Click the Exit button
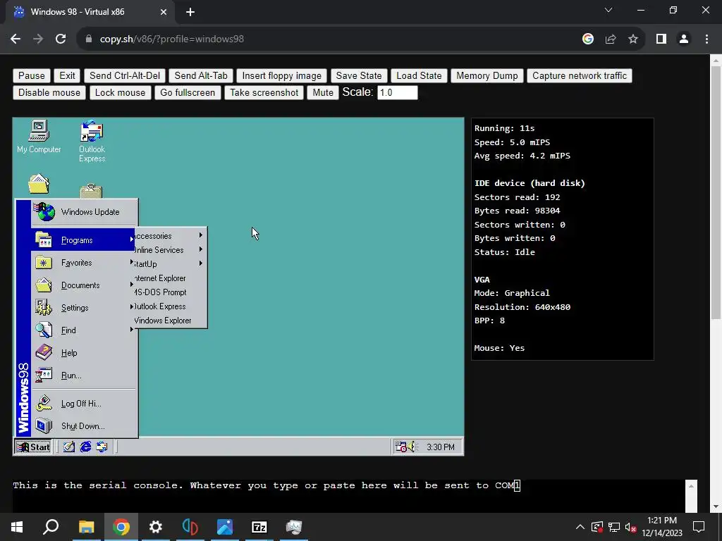 67,76
